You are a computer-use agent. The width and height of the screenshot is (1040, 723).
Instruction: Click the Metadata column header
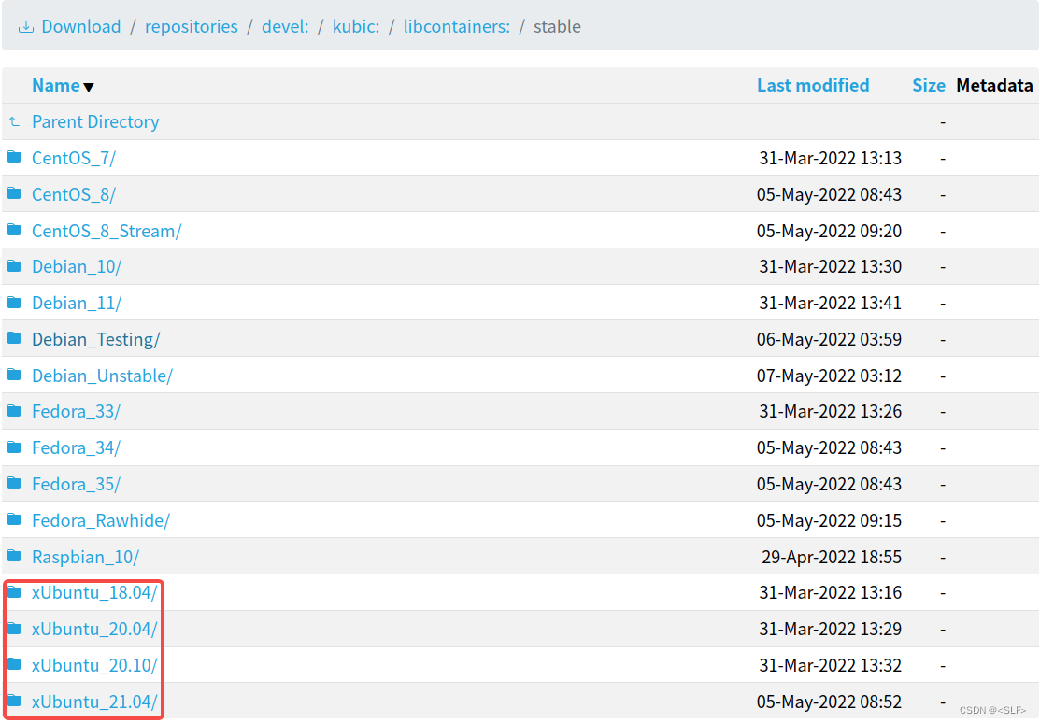point(993,85)
